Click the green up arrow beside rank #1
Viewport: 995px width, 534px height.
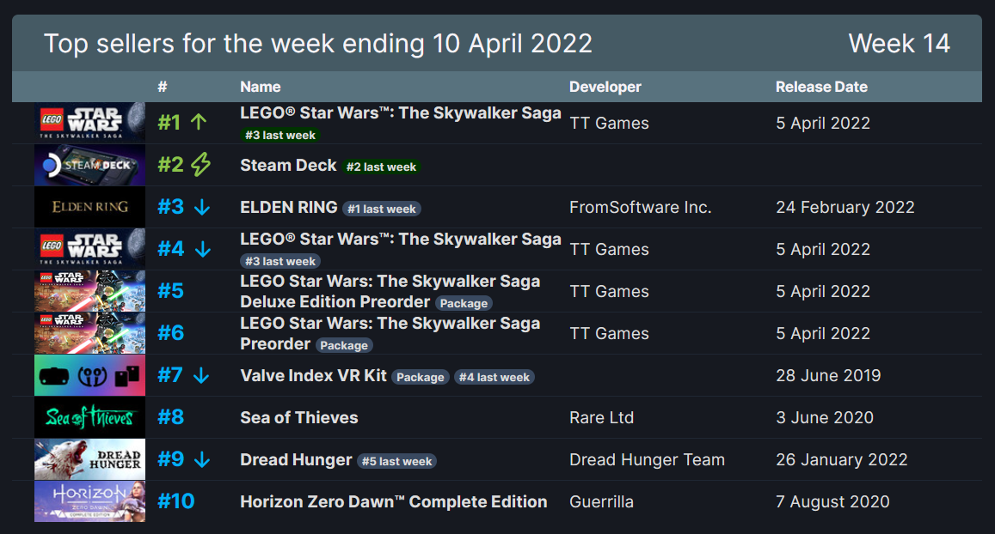point(199,122)
